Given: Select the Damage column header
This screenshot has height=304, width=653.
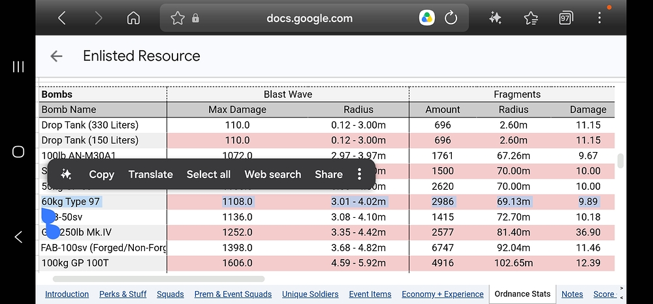Looking at the screenshot, I should click(x=588, y=110).
